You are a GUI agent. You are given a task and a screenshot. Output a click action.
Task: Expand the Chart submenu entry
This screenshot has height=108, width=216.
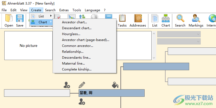42,22
